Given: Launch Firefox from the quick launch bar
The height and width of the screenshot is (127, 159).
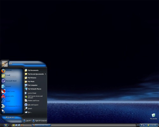Looking at the screenshot, I should (x=22, y=125).
